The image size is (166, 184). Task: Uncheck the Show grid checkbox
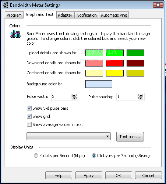tap(29, 116)
